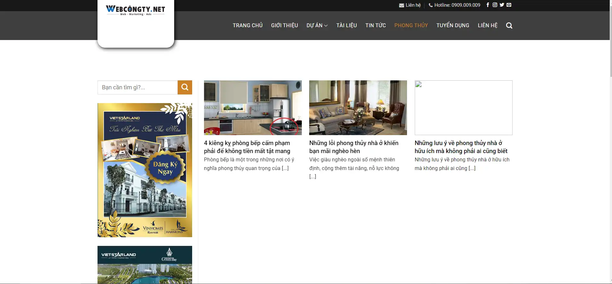Select the PHONG THỦY menu item

411,26
